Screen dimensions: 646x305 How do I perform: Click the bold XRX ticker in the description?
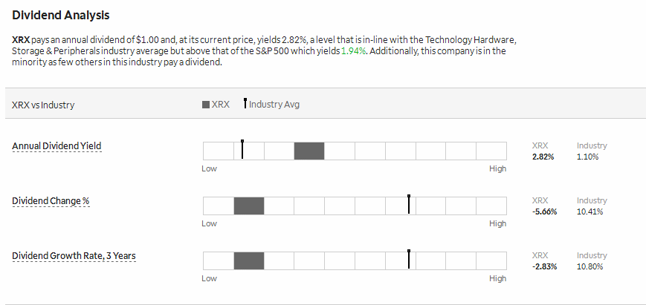coord(21,40)
